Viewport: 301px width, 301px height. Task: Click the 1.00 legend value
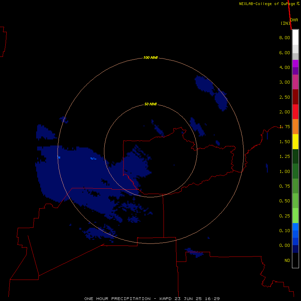[x=285, y=172]
